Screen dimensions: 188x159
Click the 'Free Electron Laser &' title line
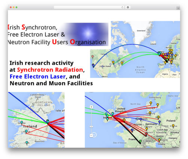tap(36, 35)
